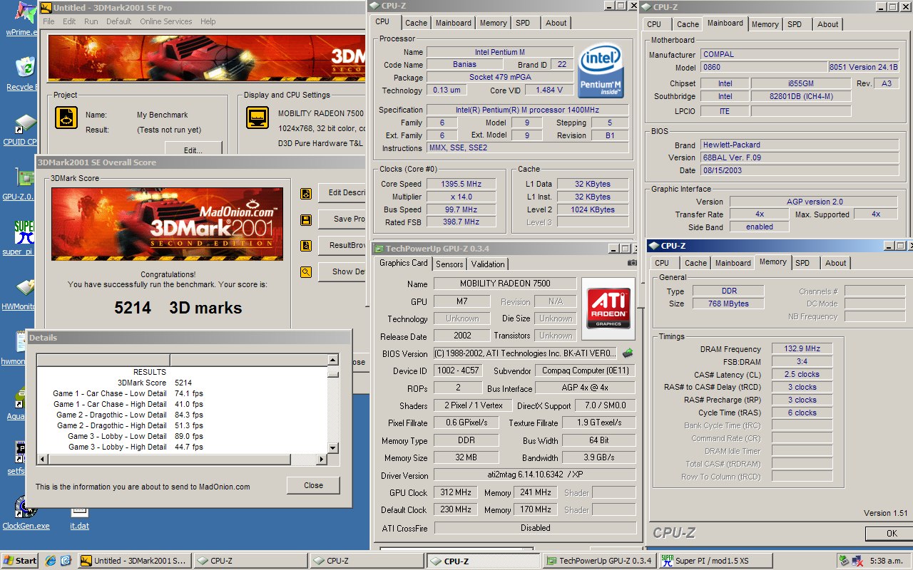This screenshot has height=570, width=913.
Task: Launch Internet Explorer from quick launch
Action: [51, 560]
